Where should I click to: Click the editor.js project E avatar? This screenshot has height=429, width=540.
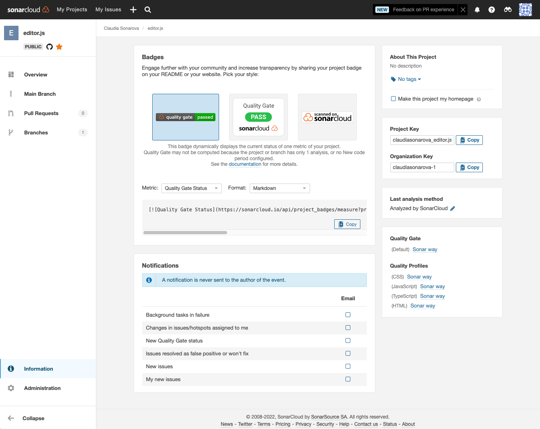(x=11, y=33)
